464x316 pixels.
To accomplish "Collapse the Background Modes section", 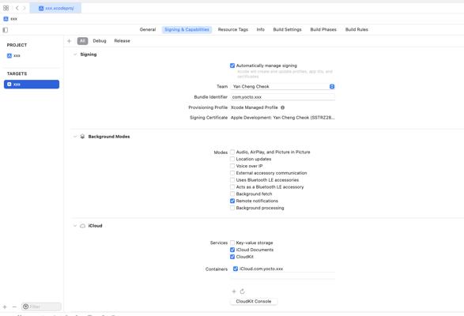I will click(75, 137).
